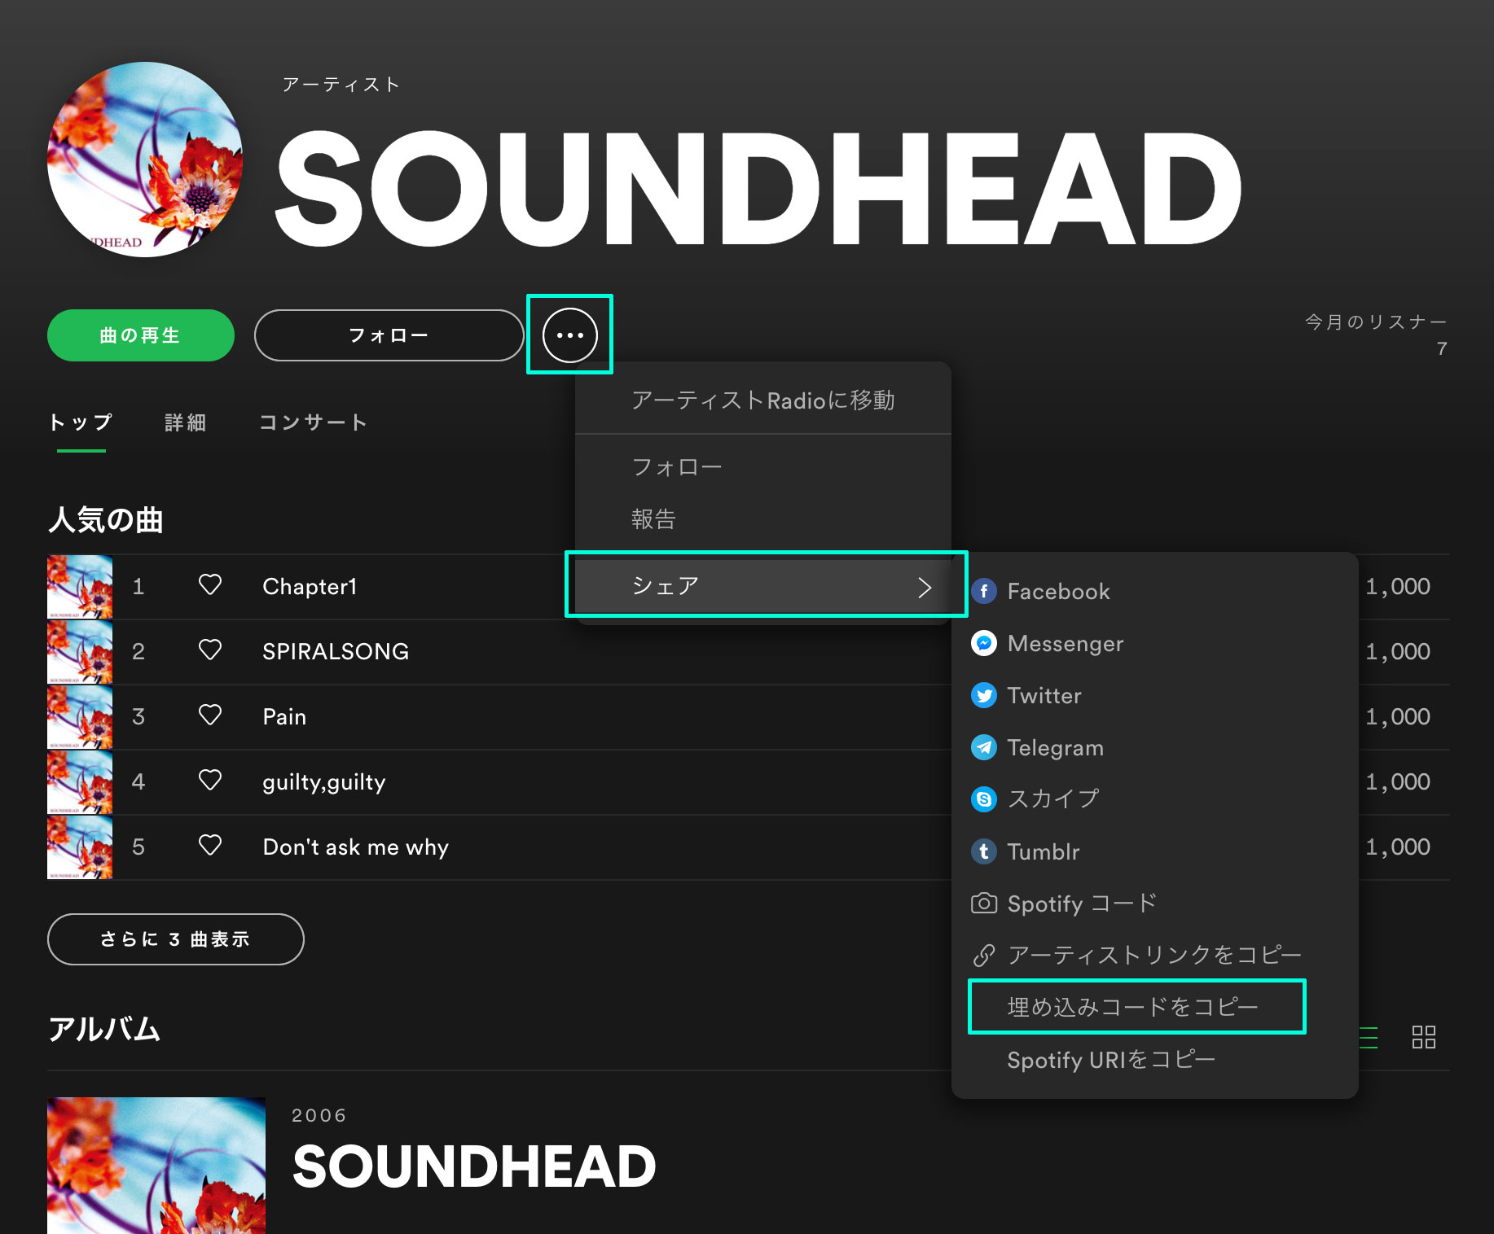Share via the Twitter bird icon
1494x1234 pixels.
point(984,695)
